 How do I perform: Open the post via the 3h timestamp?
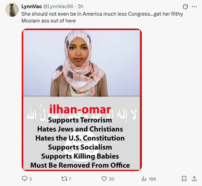(80, 6)
